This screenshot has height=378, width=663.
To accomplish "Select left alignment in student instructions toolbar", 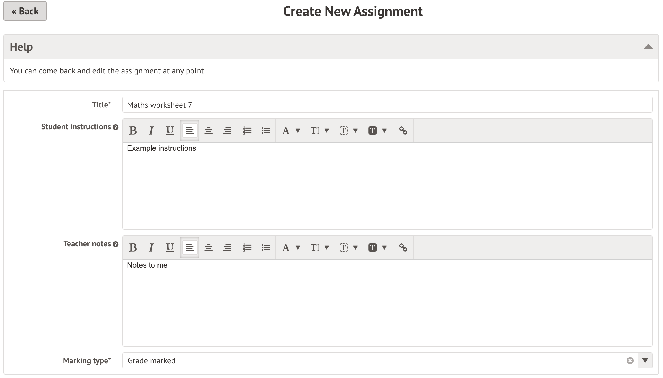I will tap(190, 131).
